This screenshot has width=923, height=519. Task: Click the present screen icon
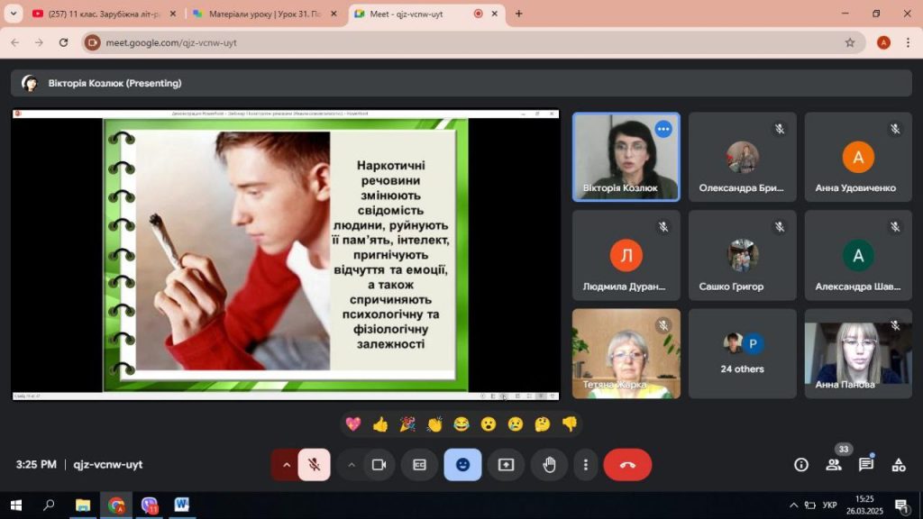506,465
